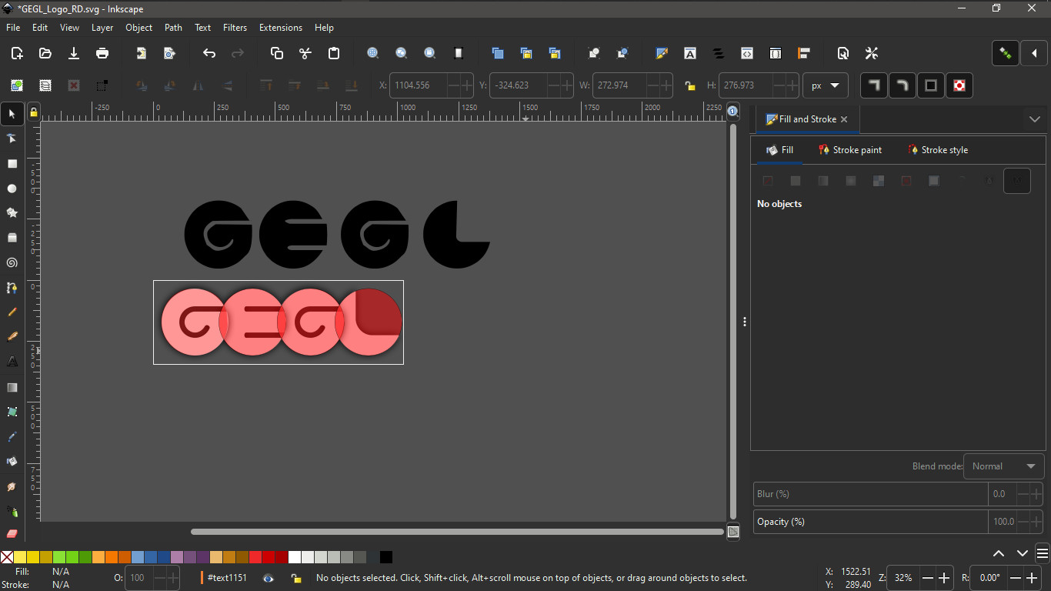Cut the selection with scissors icon
Screen dimensions: 1051x591
(305, 53)
